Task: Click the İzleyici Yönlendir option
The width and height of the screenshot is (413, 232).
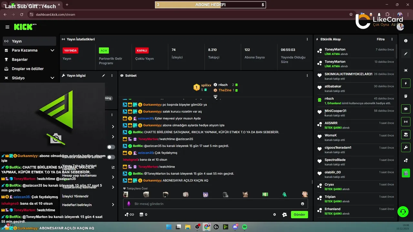Action: click(75, 196)
